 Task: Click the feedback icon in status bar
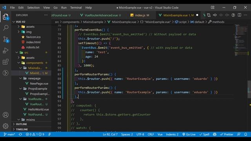coord(239,134)
